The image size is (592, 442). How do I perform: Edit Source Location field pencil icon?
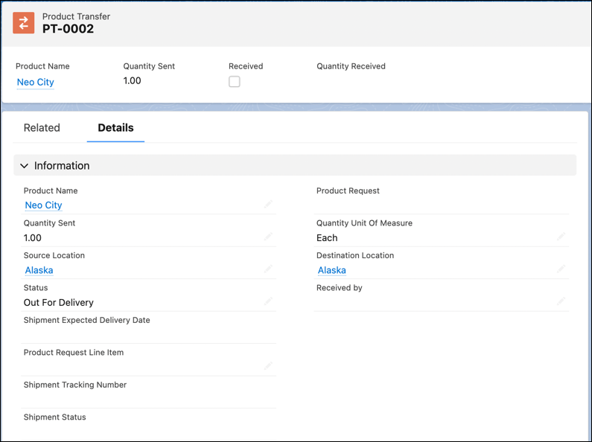click(267, 269)
